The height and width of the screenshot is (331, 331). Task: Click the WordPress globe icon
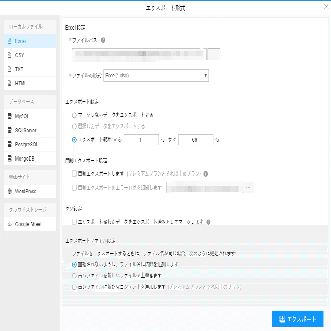click(x=9, y=191)
